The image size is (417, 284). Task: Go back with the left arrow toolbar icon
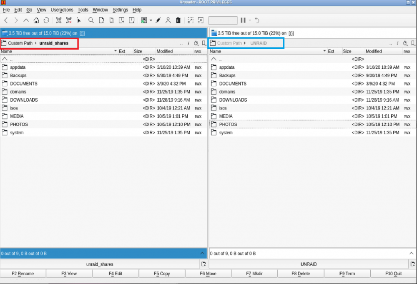tap(6, 20)
